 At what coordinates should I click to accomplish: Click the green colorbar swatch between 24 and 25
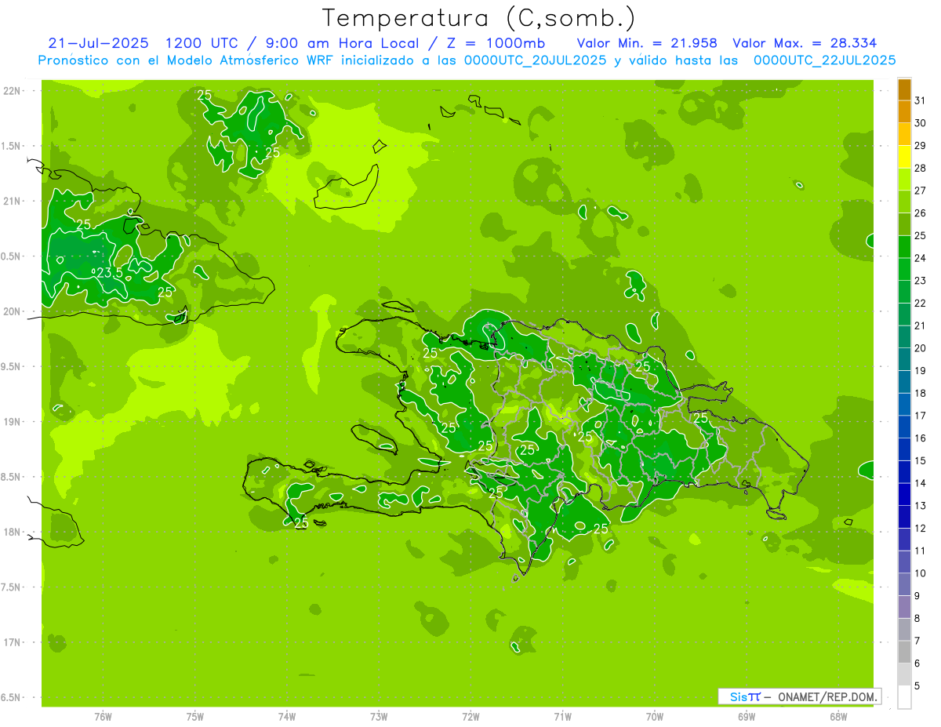tap(904, 247)
